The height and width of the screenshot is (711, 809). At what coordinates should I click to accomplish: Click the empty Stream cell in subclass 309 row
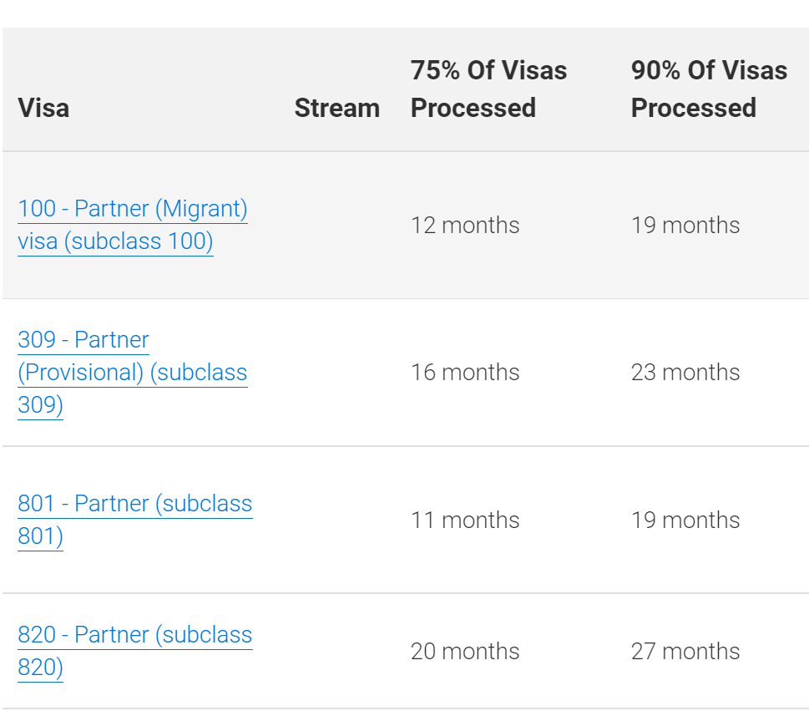(x=336, y=373)
